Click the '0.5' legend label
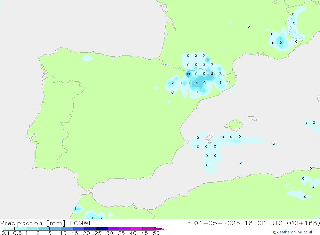Screen dimensions: 320x235 coord(18,233)
